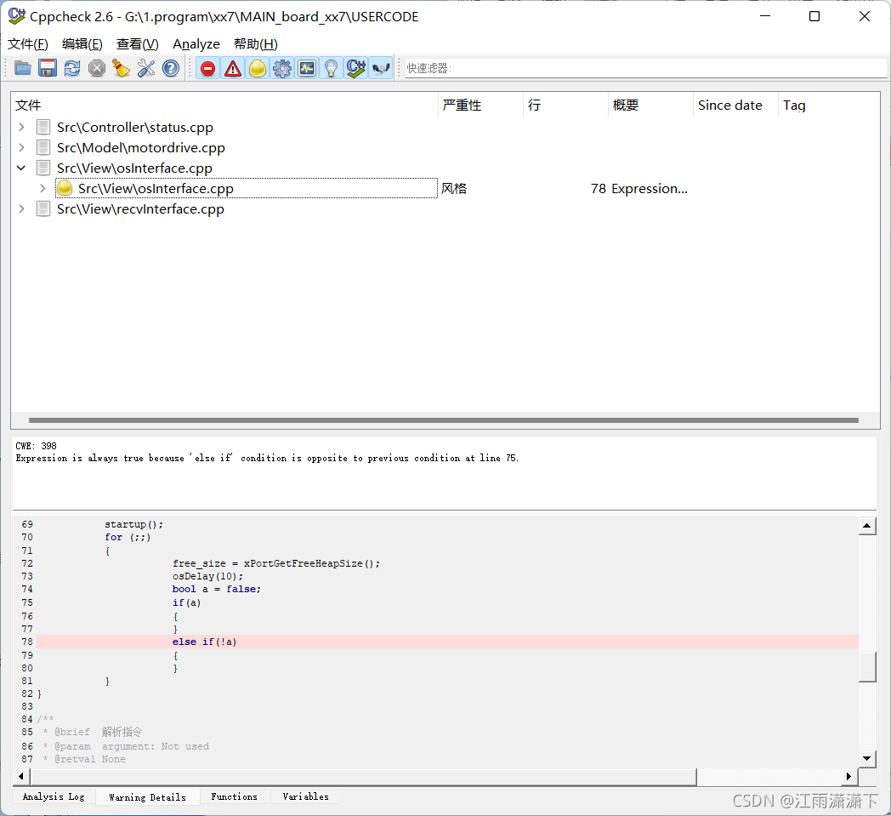Switch to the Analysis Log tab
The height and width of the screenshot is (816, 891).
point(54,796)
